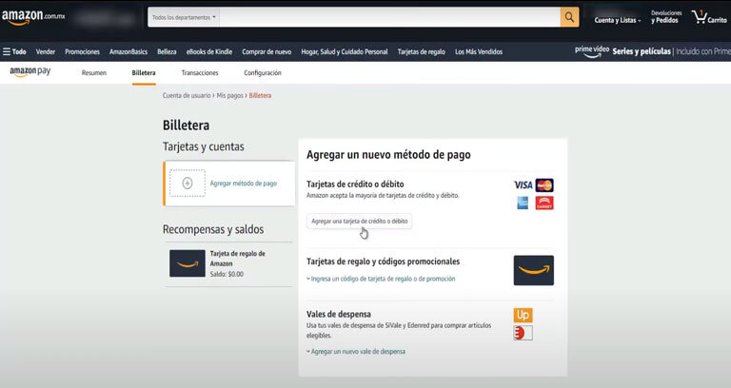Open the Todo hamburger menu
The width and height of the screenshot is (731, 388).
click(x=14, y=51)
